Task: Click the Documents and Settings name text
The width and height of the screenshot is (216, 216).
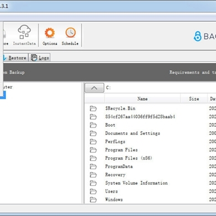Action: coord(133,133)
